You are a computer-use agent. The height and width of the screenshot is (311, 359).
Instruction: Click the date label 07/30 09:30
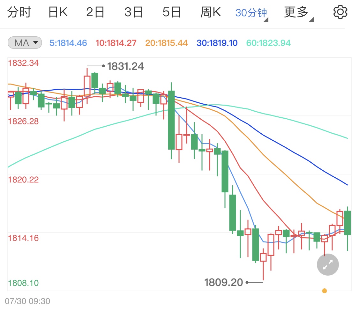pos(27,301)
